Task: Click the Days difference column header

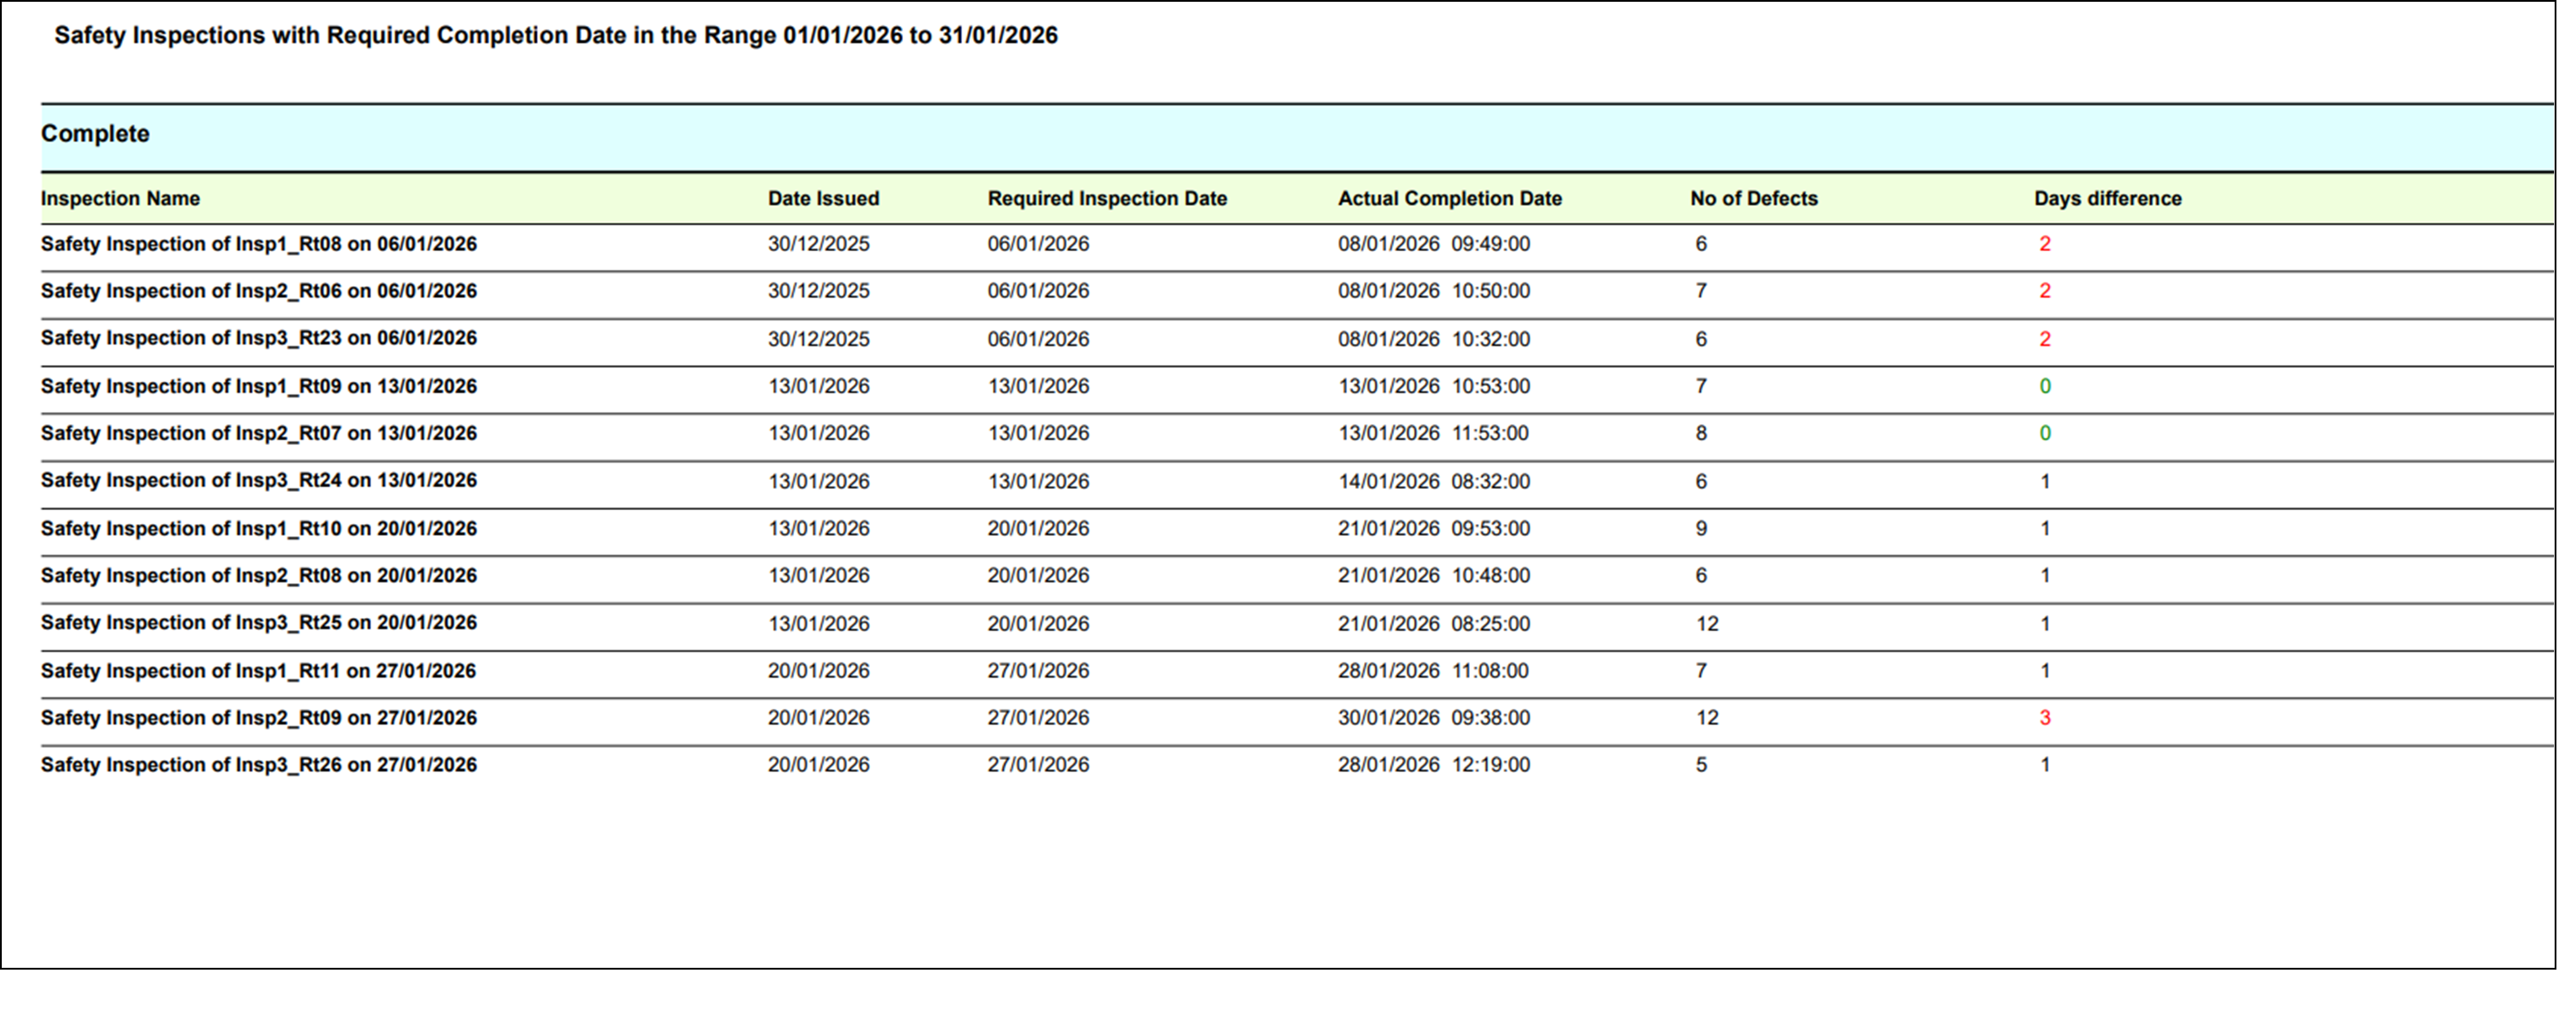Action: click(x=2107, y=198)
